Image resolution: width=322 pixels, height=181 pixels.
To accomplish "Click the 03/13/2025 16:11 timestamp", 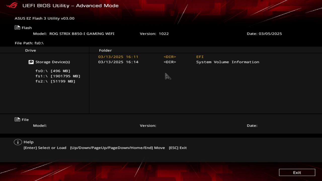I will (x=118, y=57).
